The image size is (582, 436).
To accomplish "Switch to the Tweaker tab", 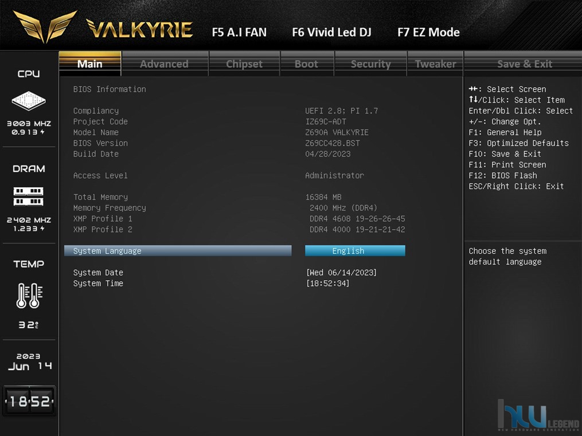I will (435, 64).
